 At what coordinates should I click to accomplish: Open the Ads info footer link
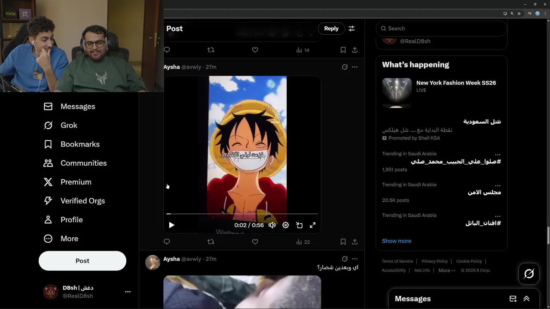point(422,270)
